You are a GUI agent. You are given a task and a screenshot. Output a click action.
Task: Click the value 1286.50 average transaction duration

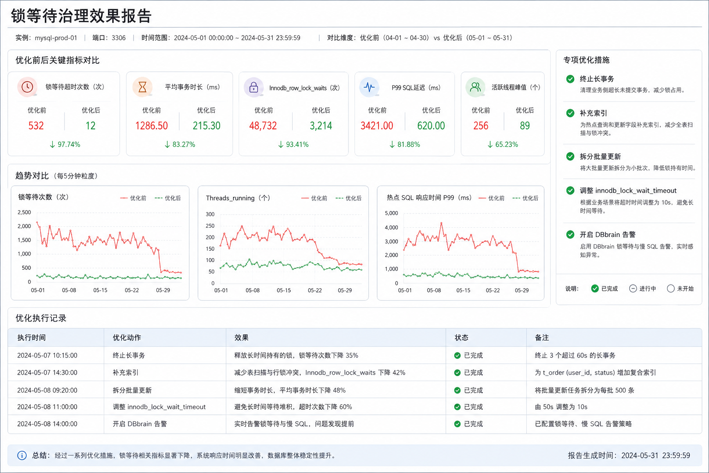click(x=151, y=126)
